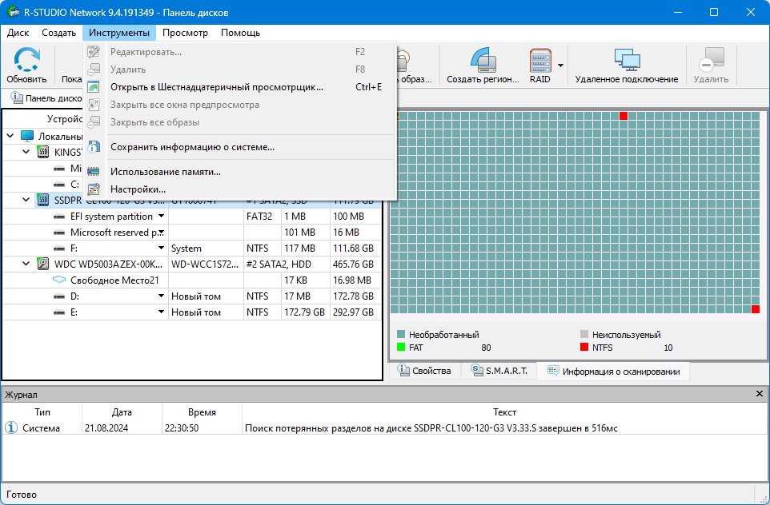Collapse the WDC WD5003AZEX disk node

click(26, 264)
